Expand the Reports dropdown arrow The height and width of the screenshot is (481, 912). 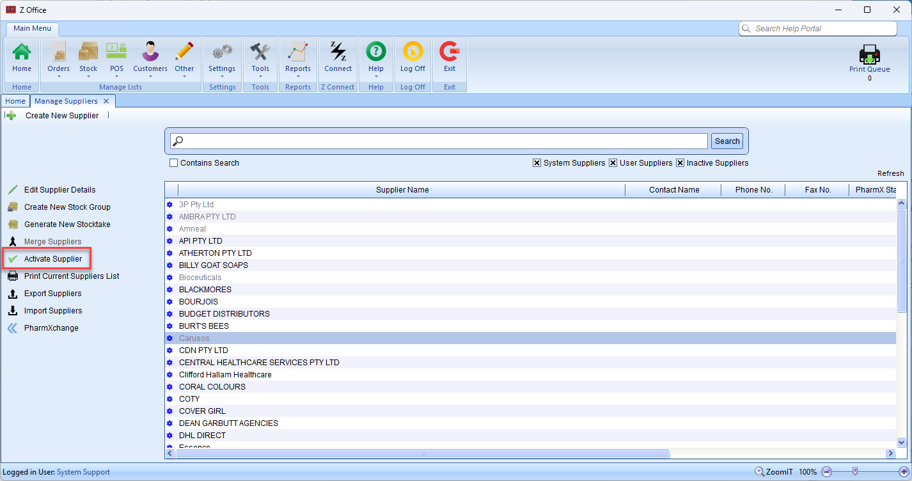298,77
